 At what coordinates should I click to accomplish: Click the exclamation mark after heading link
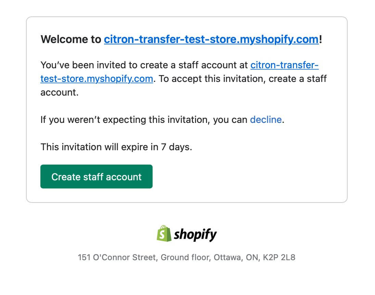click(x=321, y=39)
